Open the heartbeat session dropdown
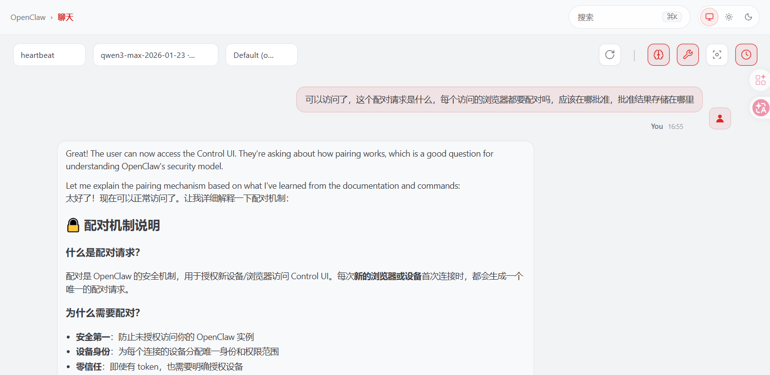770x375 pixels. 49,55
